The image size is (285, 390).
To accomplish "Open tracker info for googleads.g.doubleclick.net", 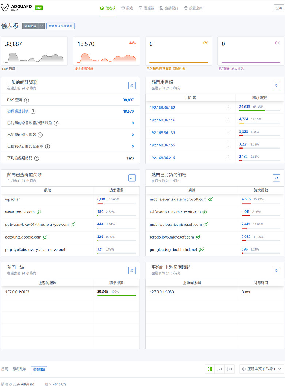I will (x=201, y=250).
